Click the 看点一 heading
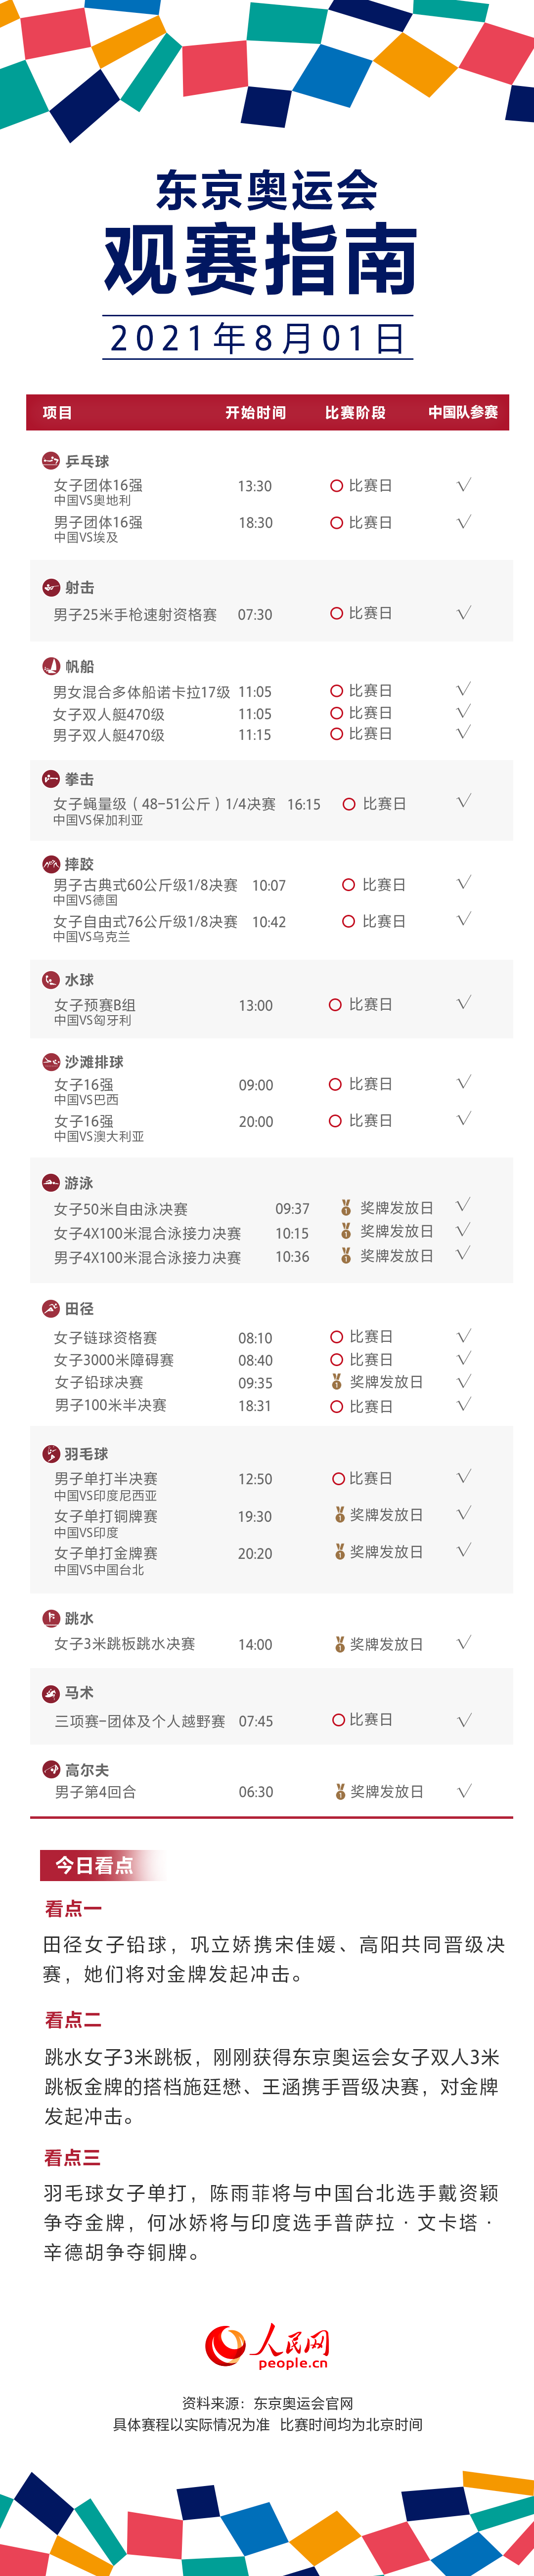Viewport: 534px width, 2576px height. (x=73, y=1908)
